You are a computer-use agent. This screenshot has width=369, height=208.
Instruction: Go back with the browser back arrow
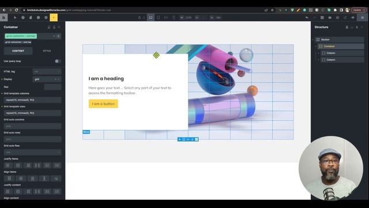[x=4, y=10]
